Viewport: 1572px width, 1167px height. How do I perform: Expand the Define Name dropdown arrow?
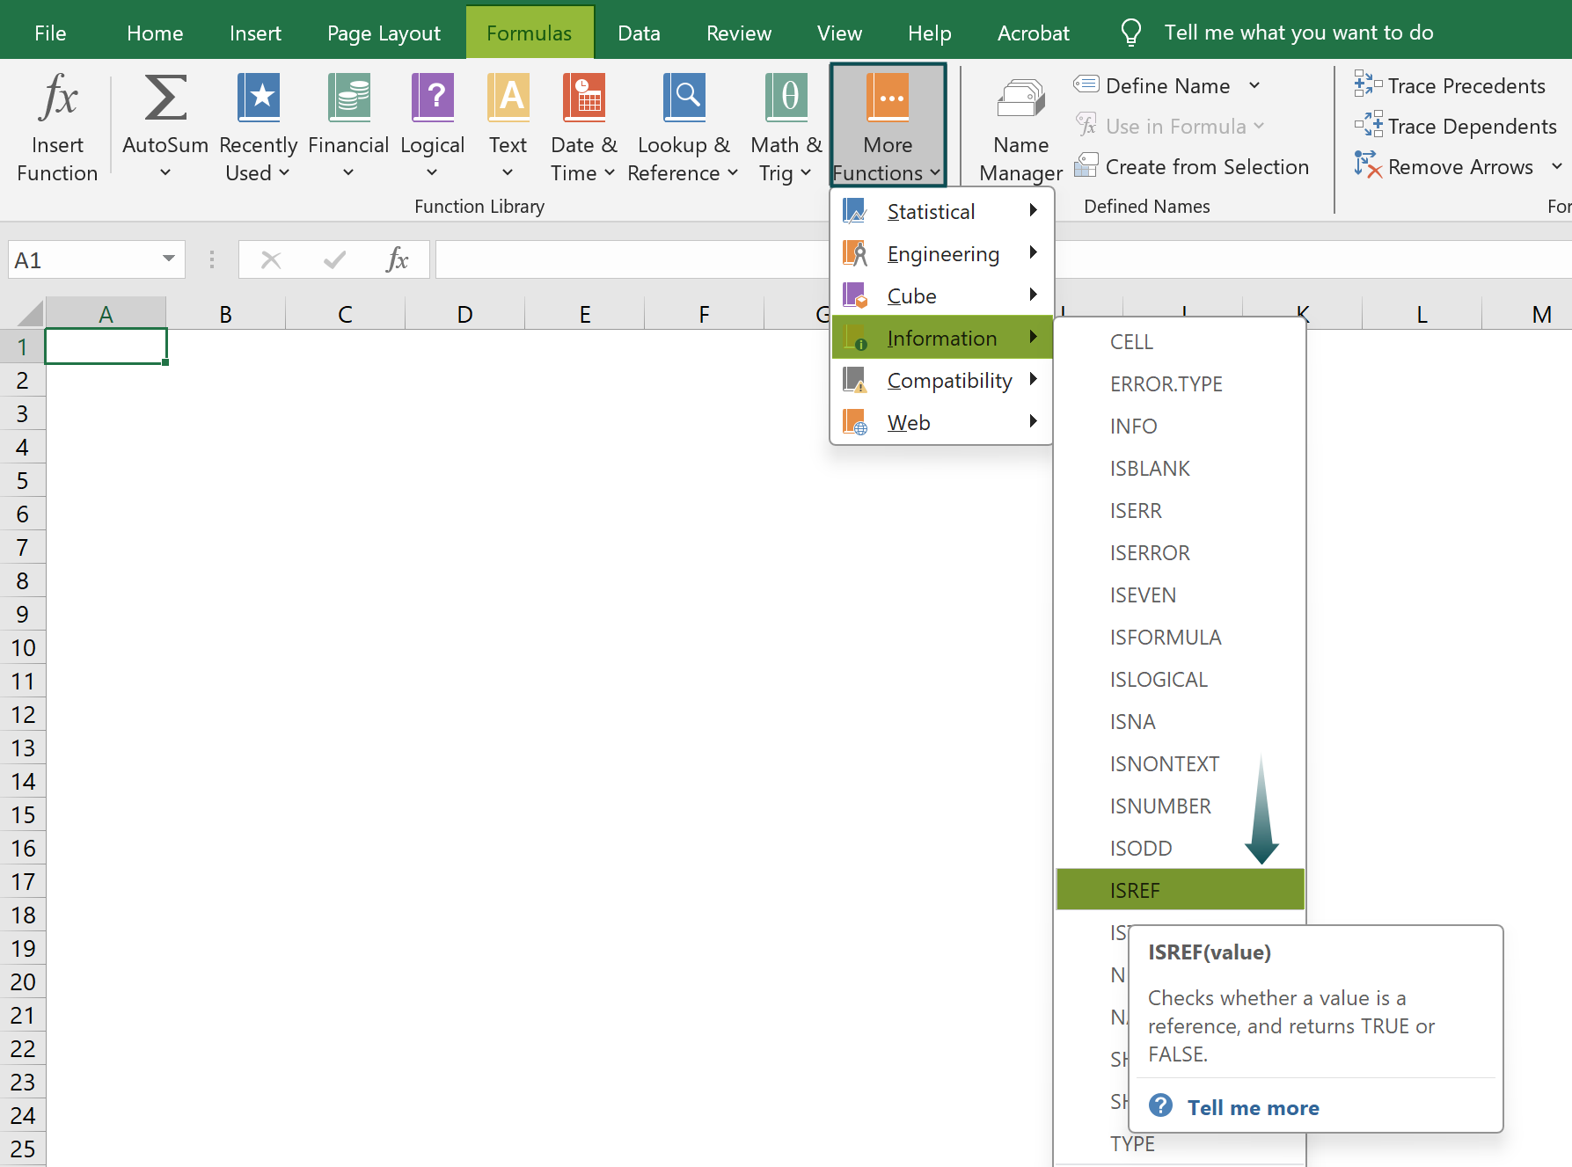[1254, 85]
